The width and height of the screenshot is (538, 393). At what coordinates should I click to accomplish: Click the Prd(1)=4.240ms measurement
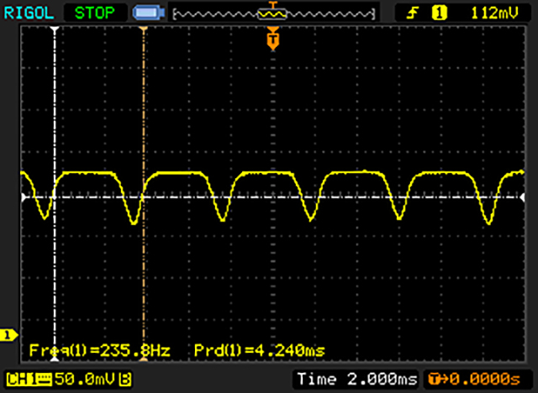tap(260, 350)
